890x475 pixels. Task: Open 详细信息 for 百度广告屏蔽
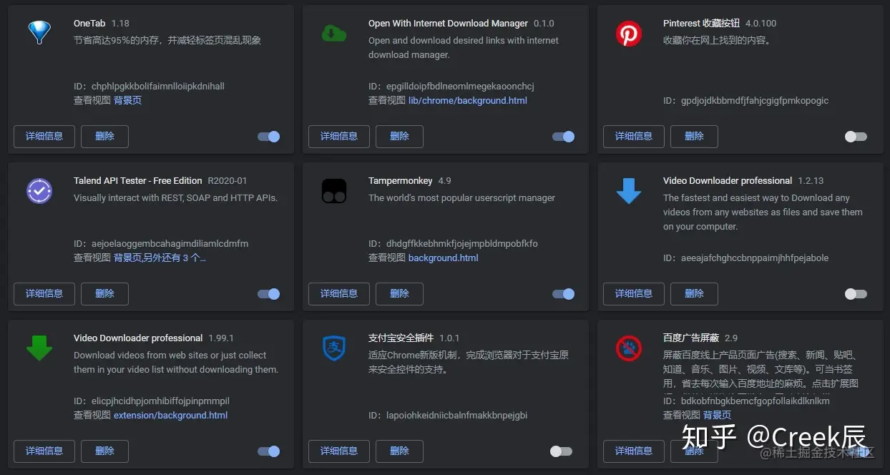click(634, 451)
